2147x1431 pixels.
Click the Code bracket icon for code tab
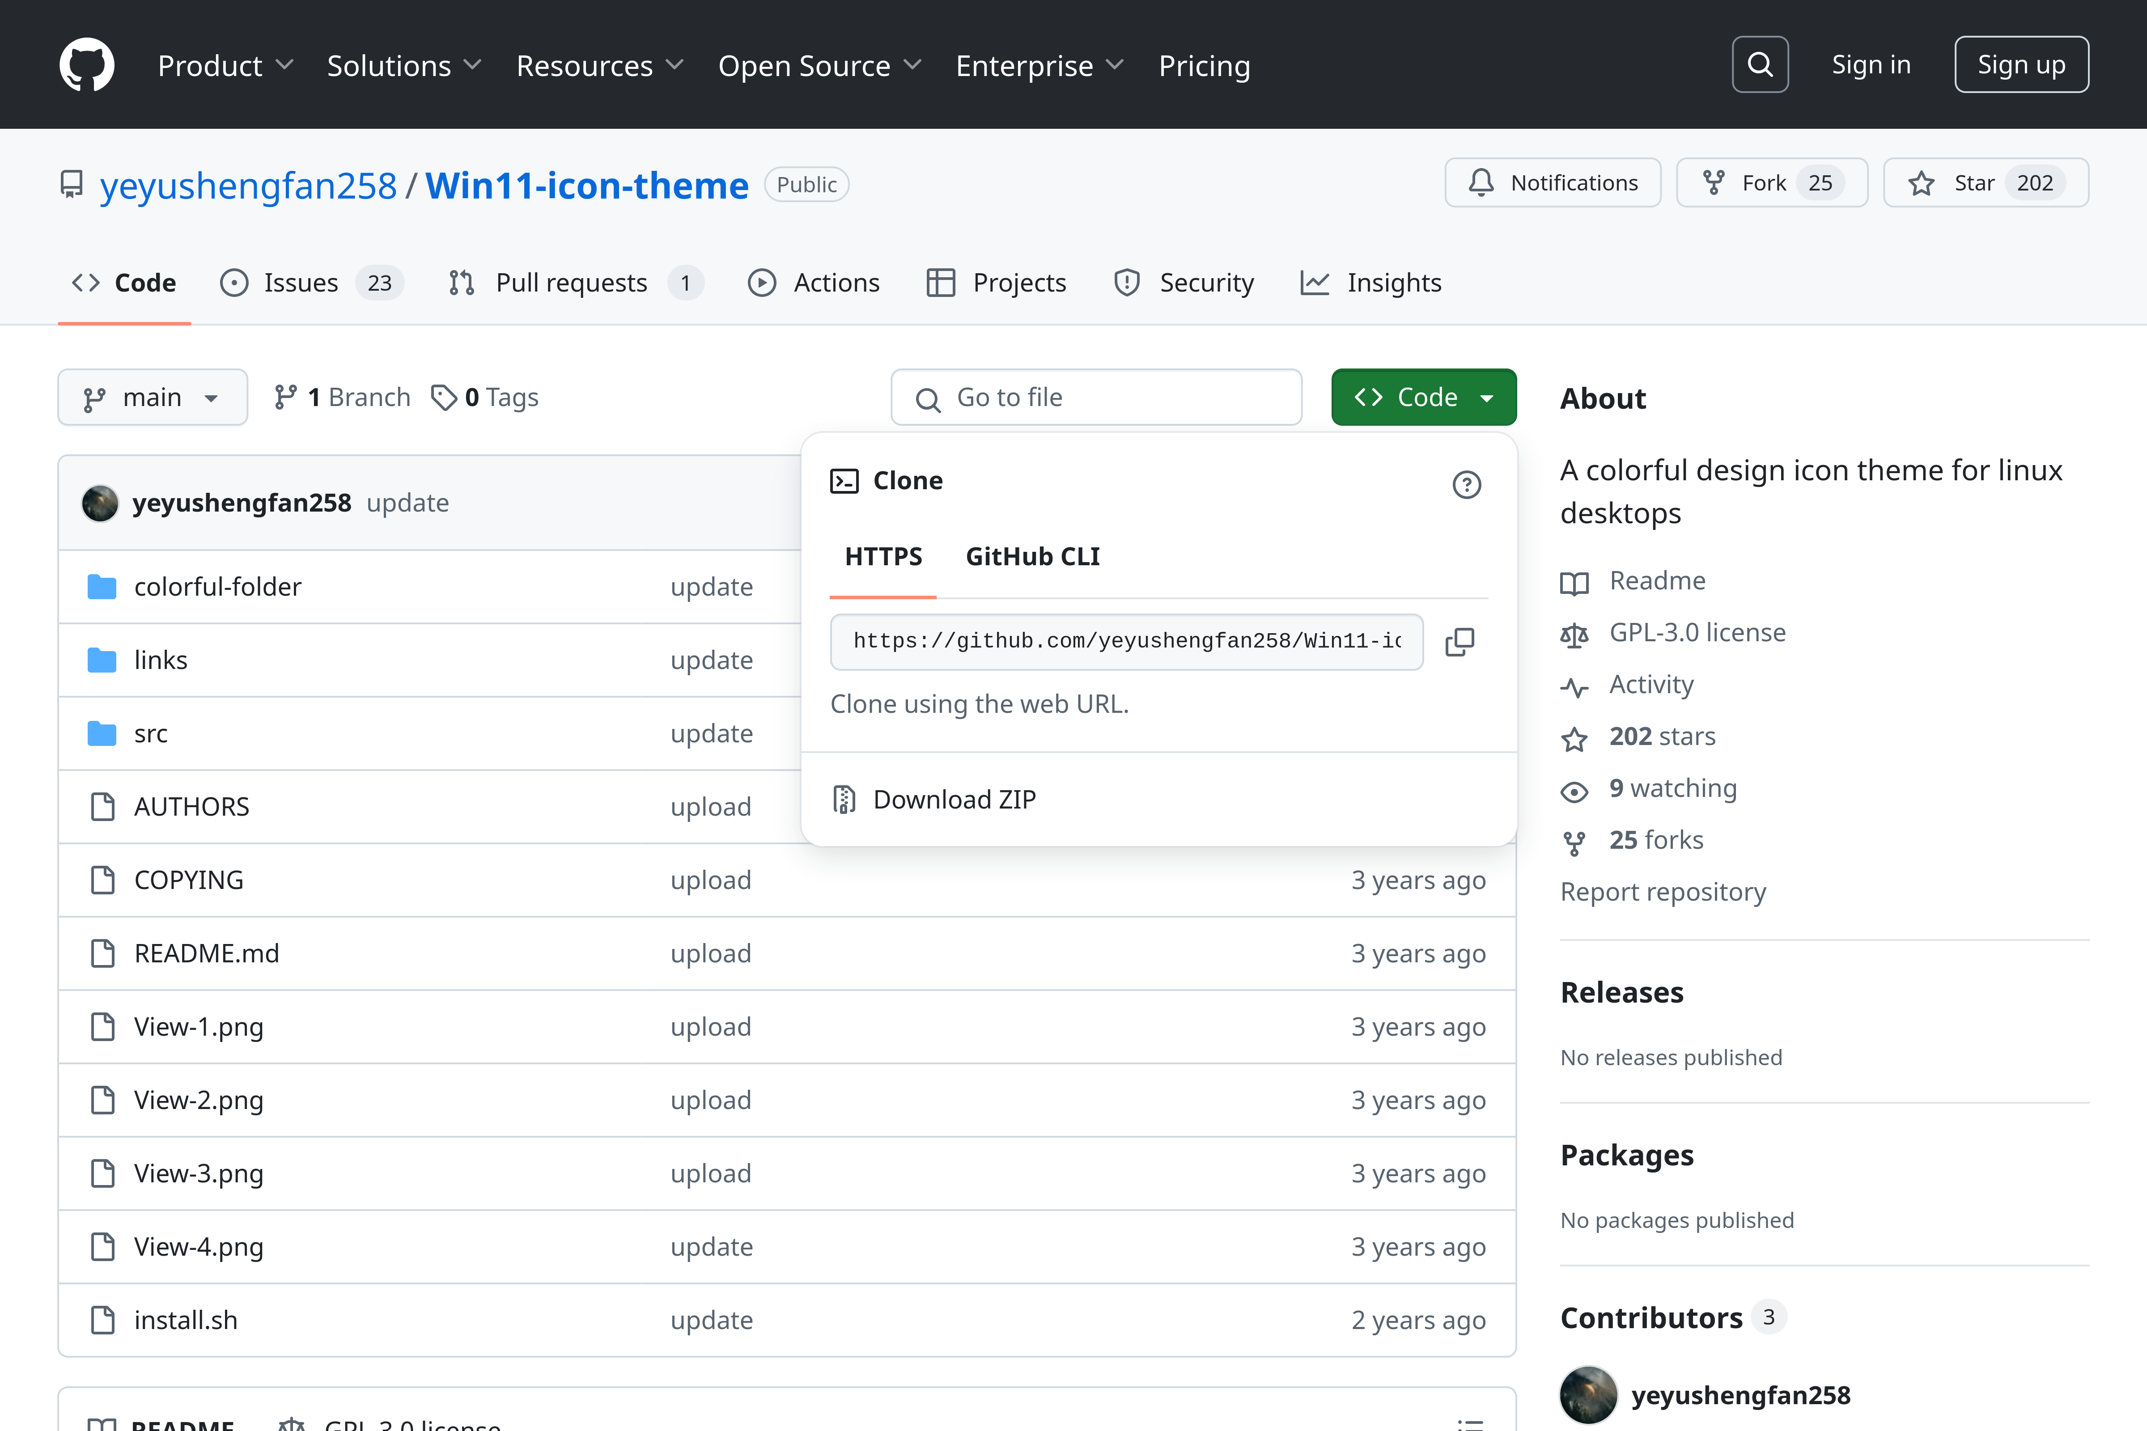tap(86, 283)
